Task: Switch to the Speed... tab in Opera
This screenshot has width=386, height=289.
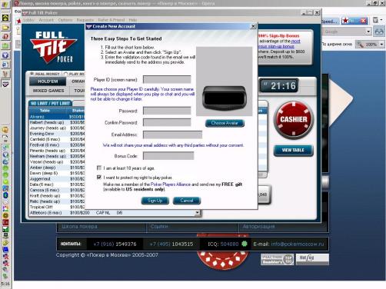Action: 330,22
